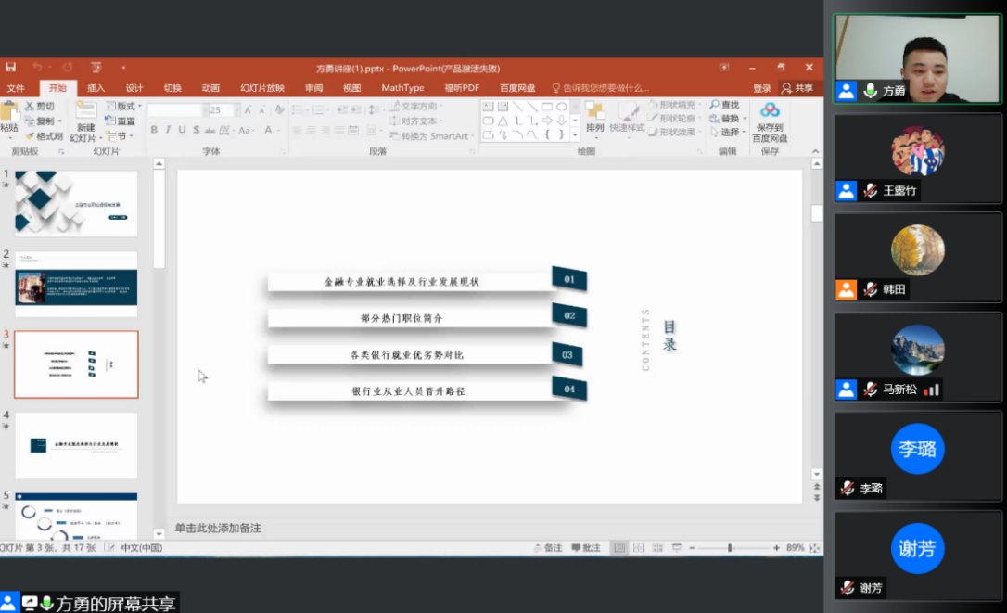Click the zoom slider in status bar
Screen dimensions: 1007x613
(x=730, y=548)
